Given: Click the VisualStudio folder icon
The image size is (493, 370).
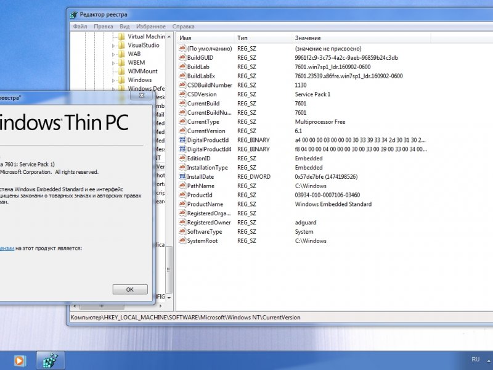Looking at the screenshot, I should click(x=121, y=45).
